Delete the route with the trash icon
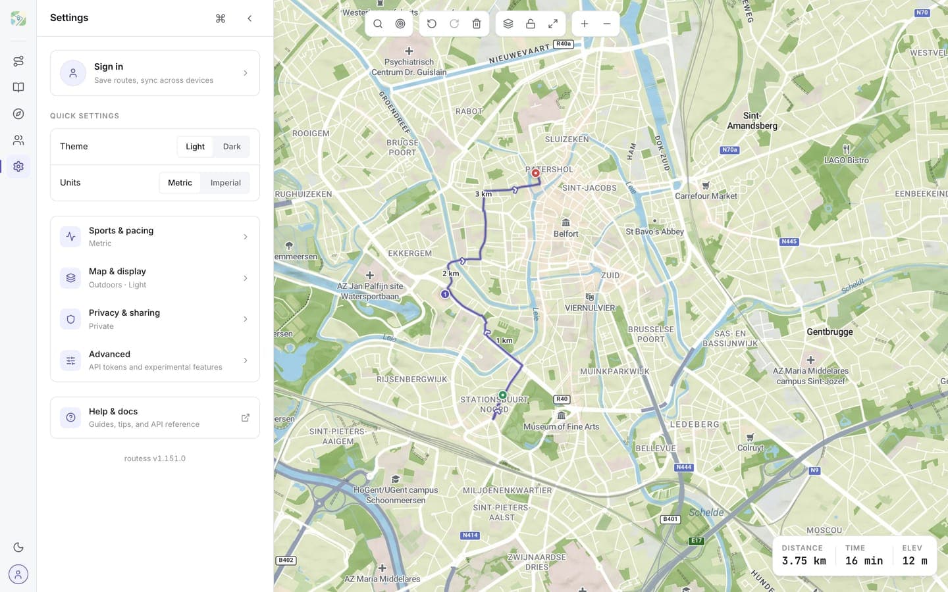The height and width of the screenshot is (592, 948). point(477,24)
